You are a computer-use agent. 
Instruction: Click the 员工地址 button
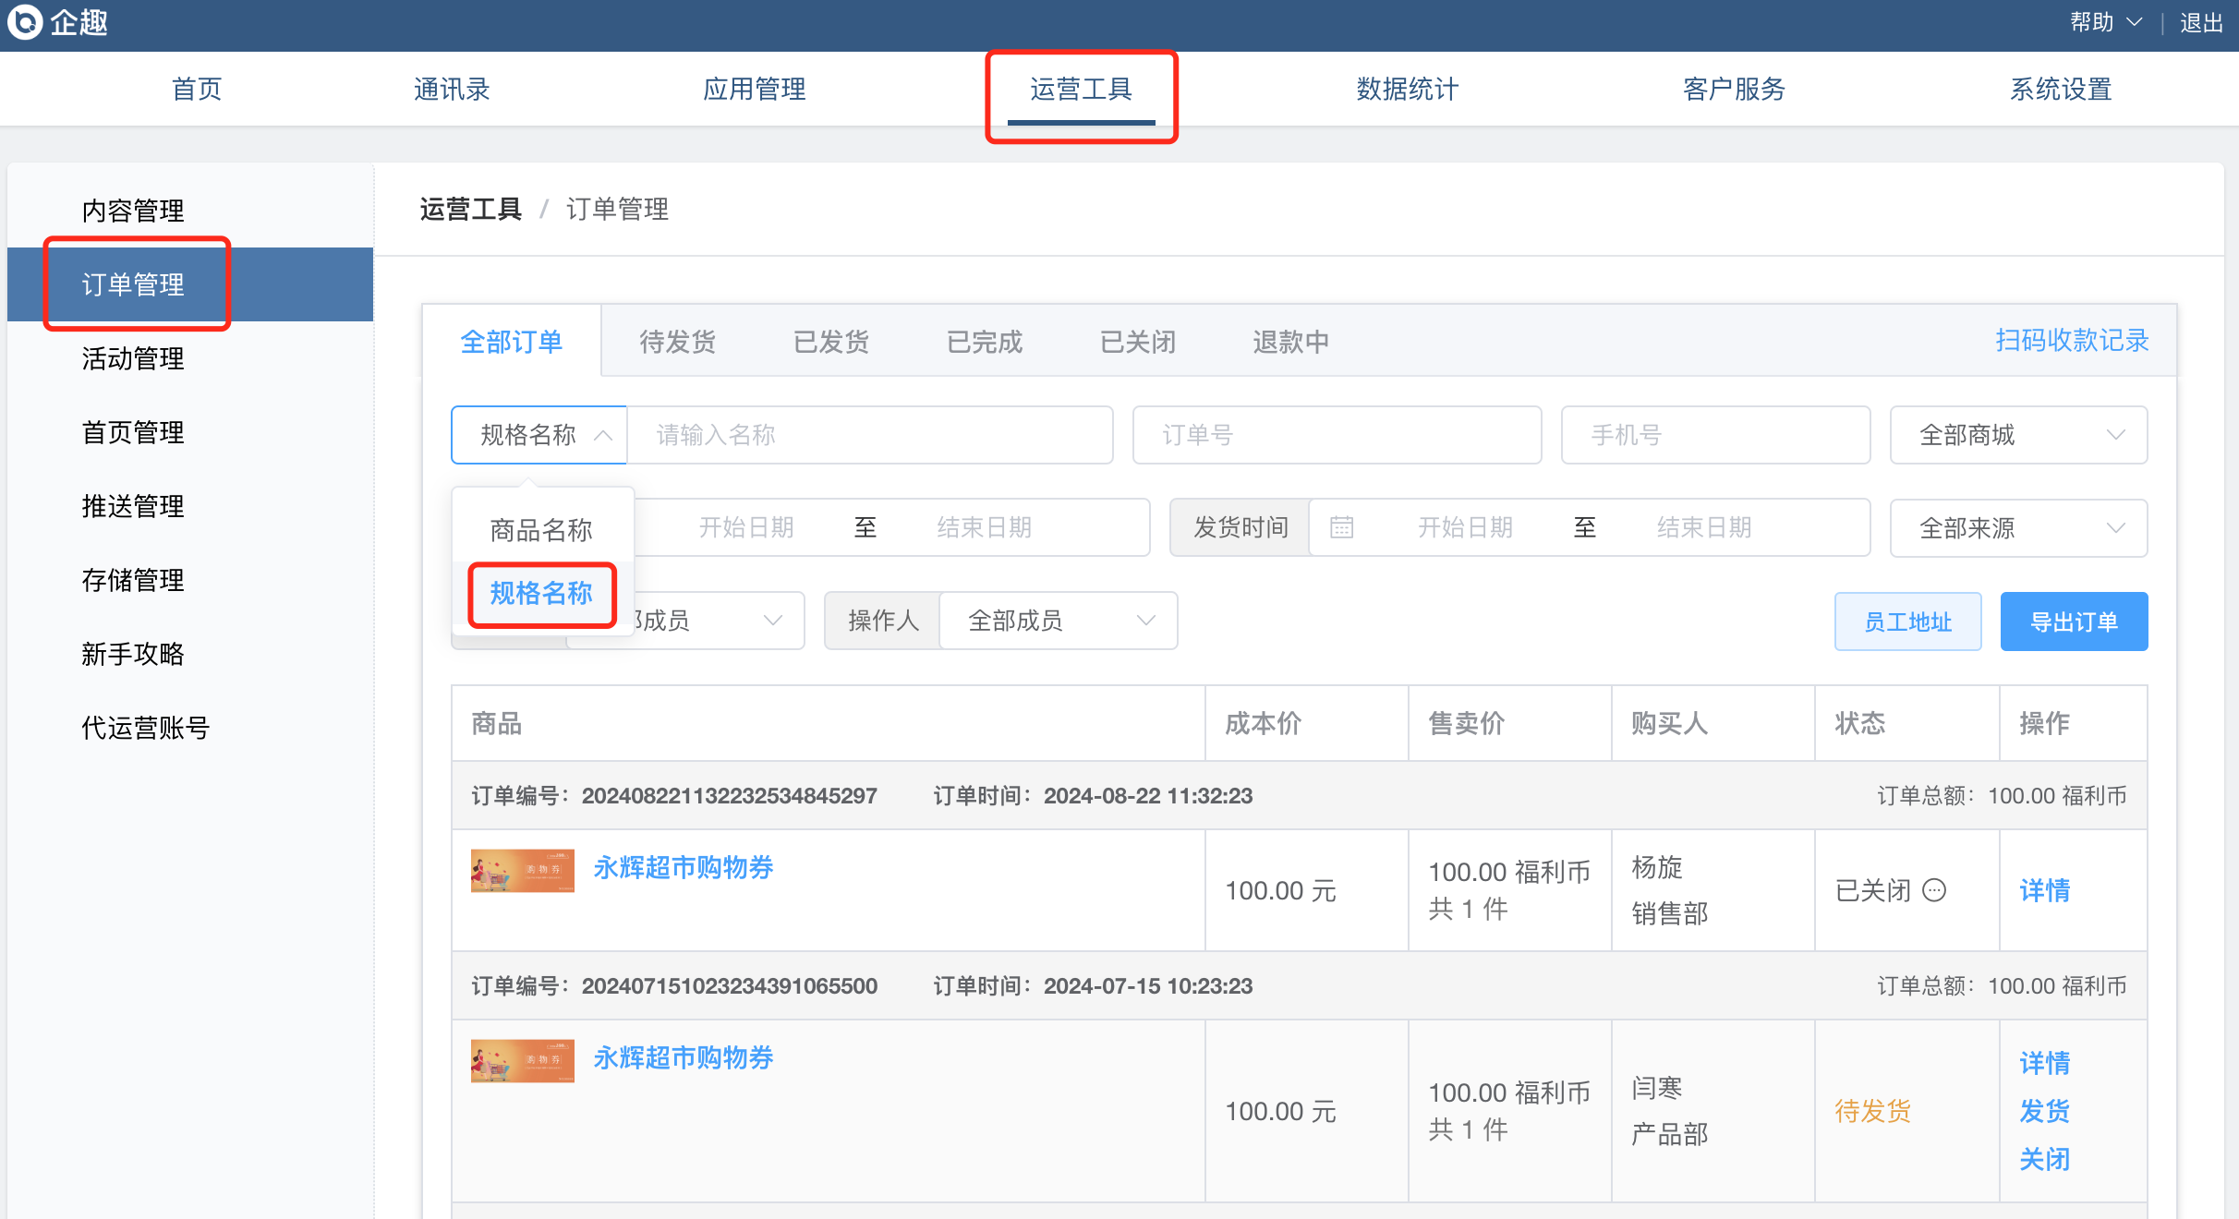click(x=1907, y=622)
